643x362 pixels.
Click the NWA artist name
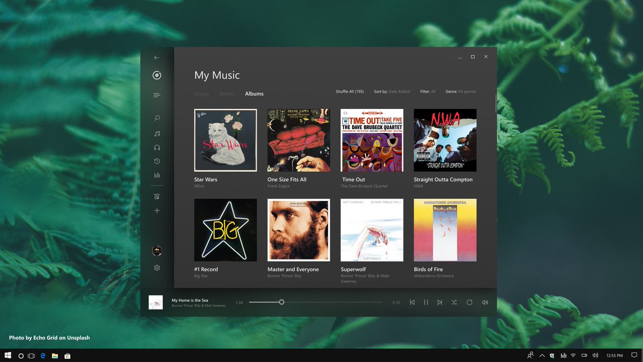pyautogui.click(x=418, y=186)
